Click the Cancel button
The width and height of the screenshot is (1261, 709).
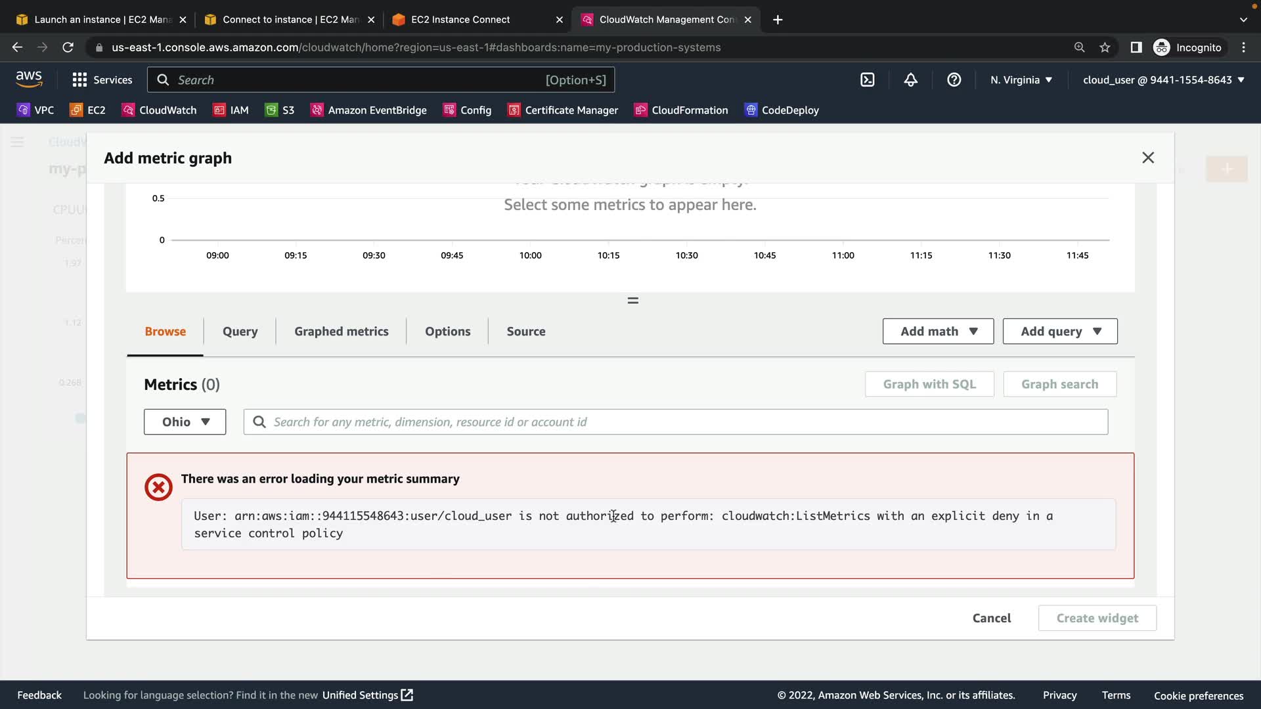click(991, 618)
